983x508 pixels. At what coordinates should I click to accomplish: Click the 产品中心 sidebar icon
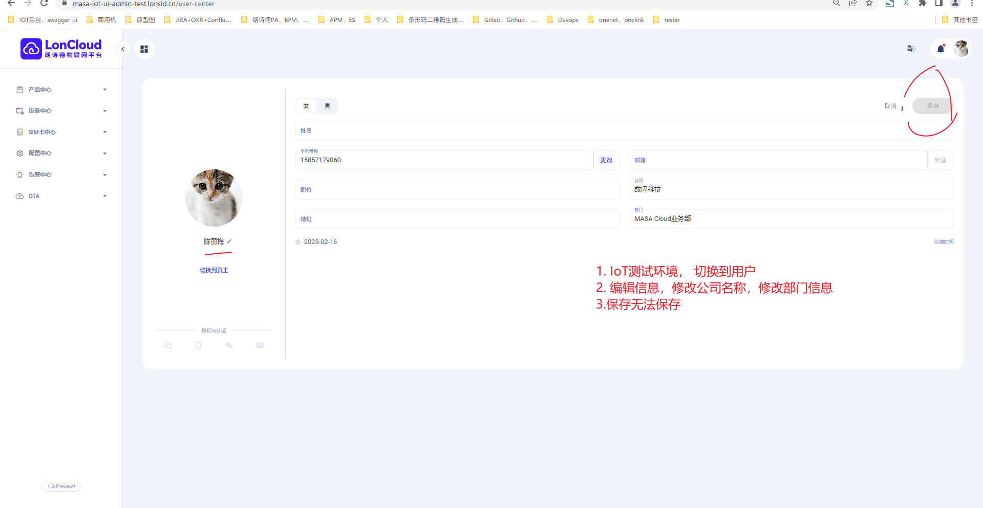click(x=19, y=90)
